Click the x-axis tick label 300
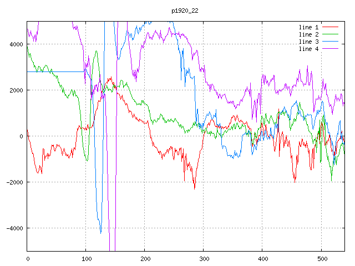Screen dimensions: 355x266 coord(204,259)
